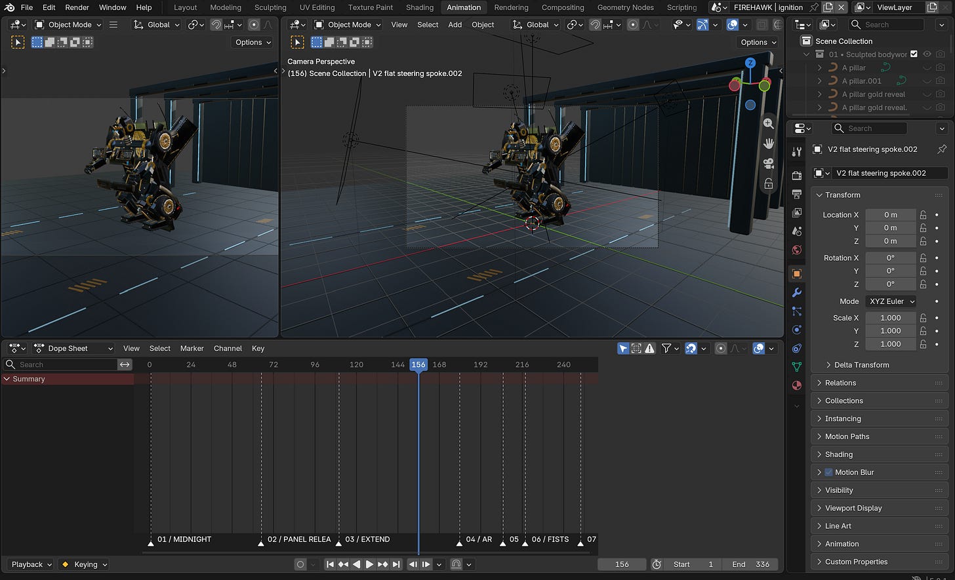Open the Keying dropdown
The image size is (955, 580).
click(x=83, y=564)
